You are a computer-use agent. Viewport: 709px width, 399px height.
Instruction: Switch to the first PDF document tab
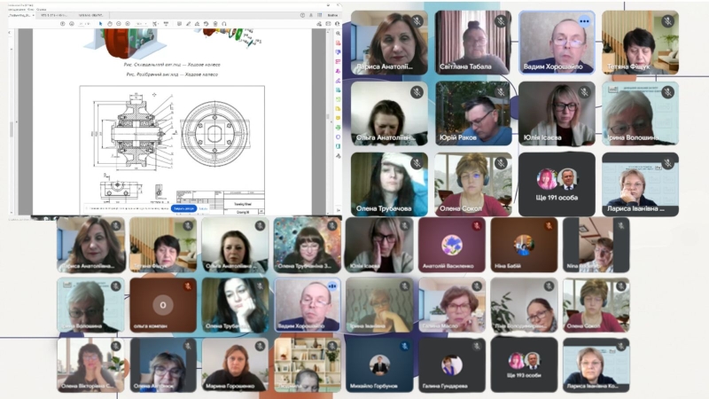click(18, 15)
